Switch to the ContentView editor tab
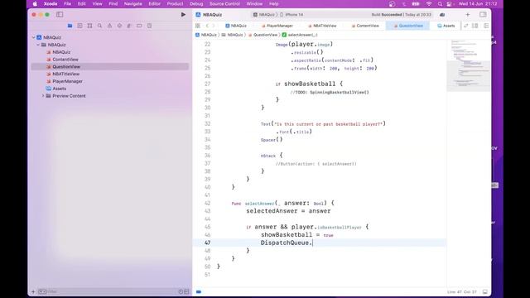The image size is (530, 298). pyautogui.click(x=365, y=26)
